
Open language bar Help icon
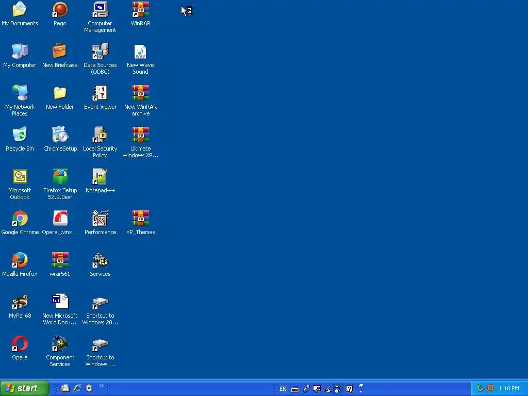point(350,389)
